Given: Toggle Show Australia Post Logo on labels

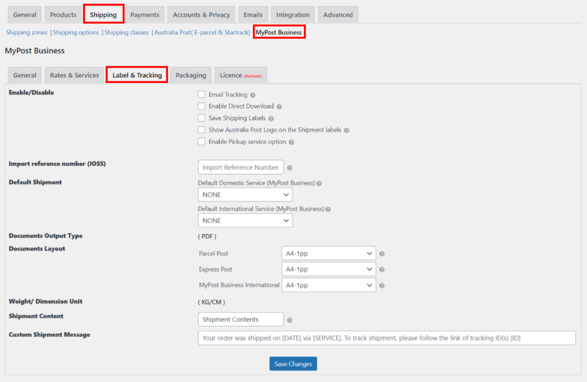Looking at the screenshot, I should (x=201, y=129).
